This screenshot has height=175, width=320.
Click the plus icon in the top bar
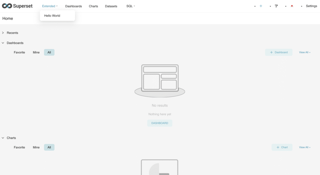point(261,6)
